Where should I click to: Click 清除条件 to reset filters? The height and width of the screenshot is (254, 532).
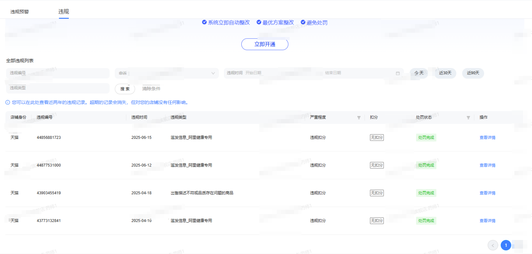tap(151, 89)
